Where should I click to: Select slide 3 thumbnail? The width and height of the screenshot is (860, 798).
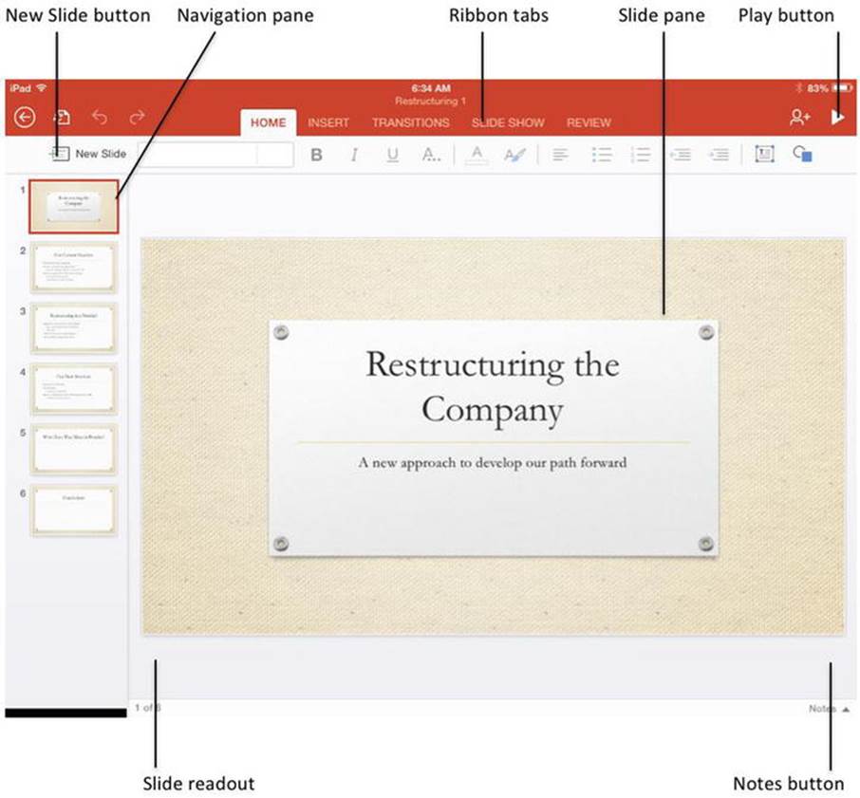[x=73, y=328]
